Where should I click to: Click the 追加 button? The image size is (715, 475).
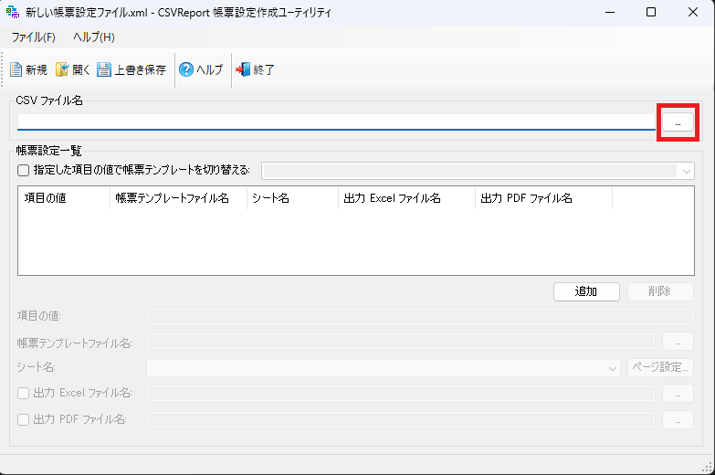[586, 291]
